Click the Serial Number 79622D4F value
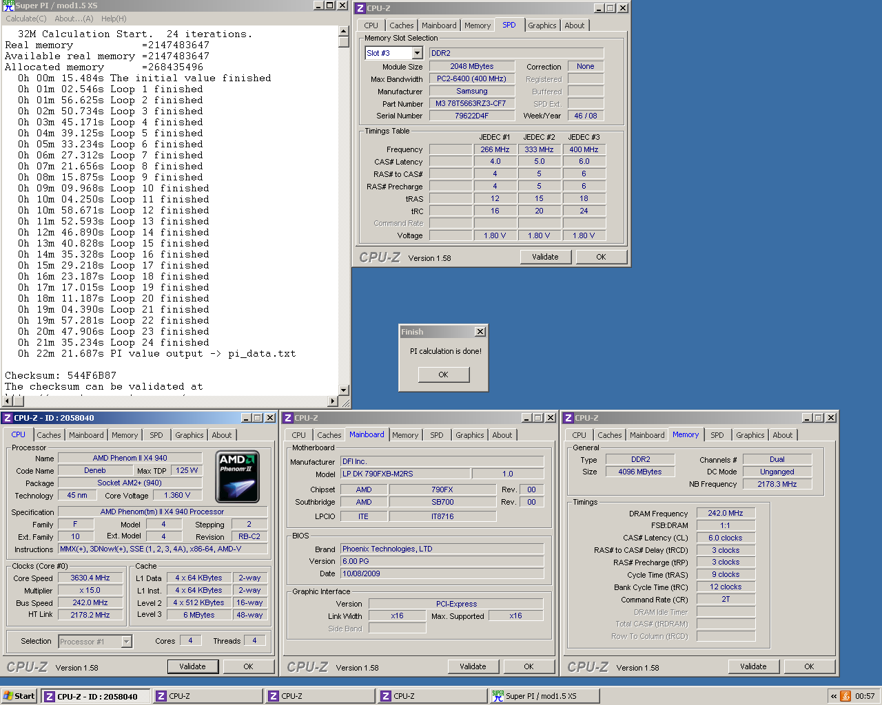This screenshot has width=882, height=705. [472, 116]
